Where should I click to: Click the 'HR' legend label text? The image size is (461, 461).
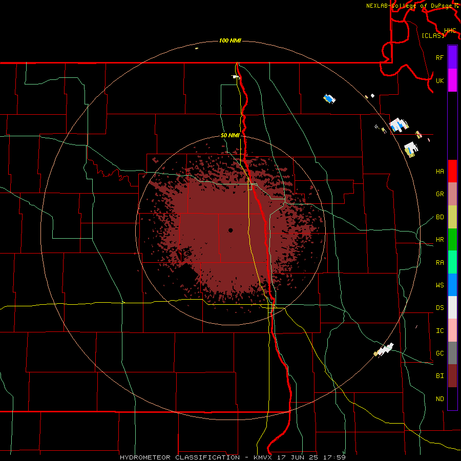(x=440, y=240)
